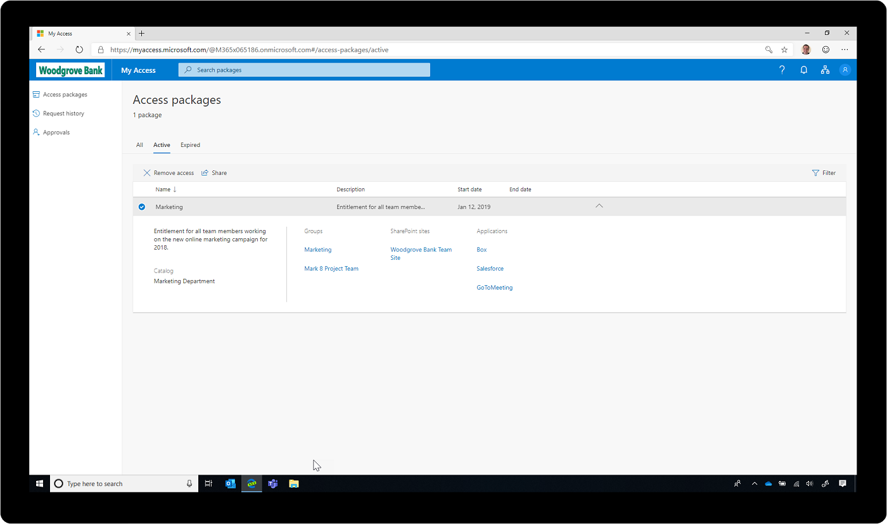Click the organization chart icon in the header

click(x=825, y=70)
